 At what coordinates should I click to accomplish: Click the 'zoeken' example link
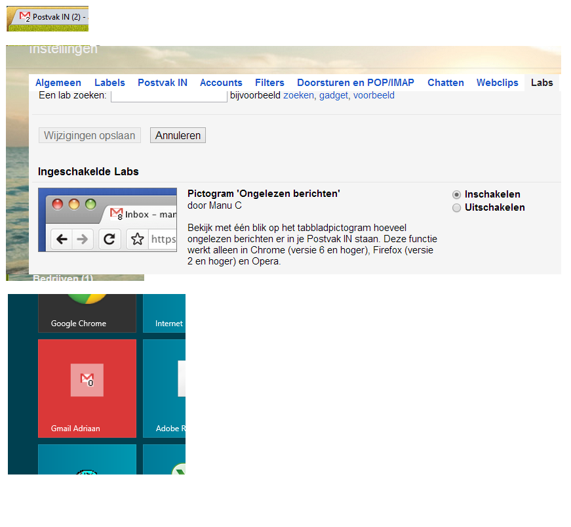tap(298, 96)
